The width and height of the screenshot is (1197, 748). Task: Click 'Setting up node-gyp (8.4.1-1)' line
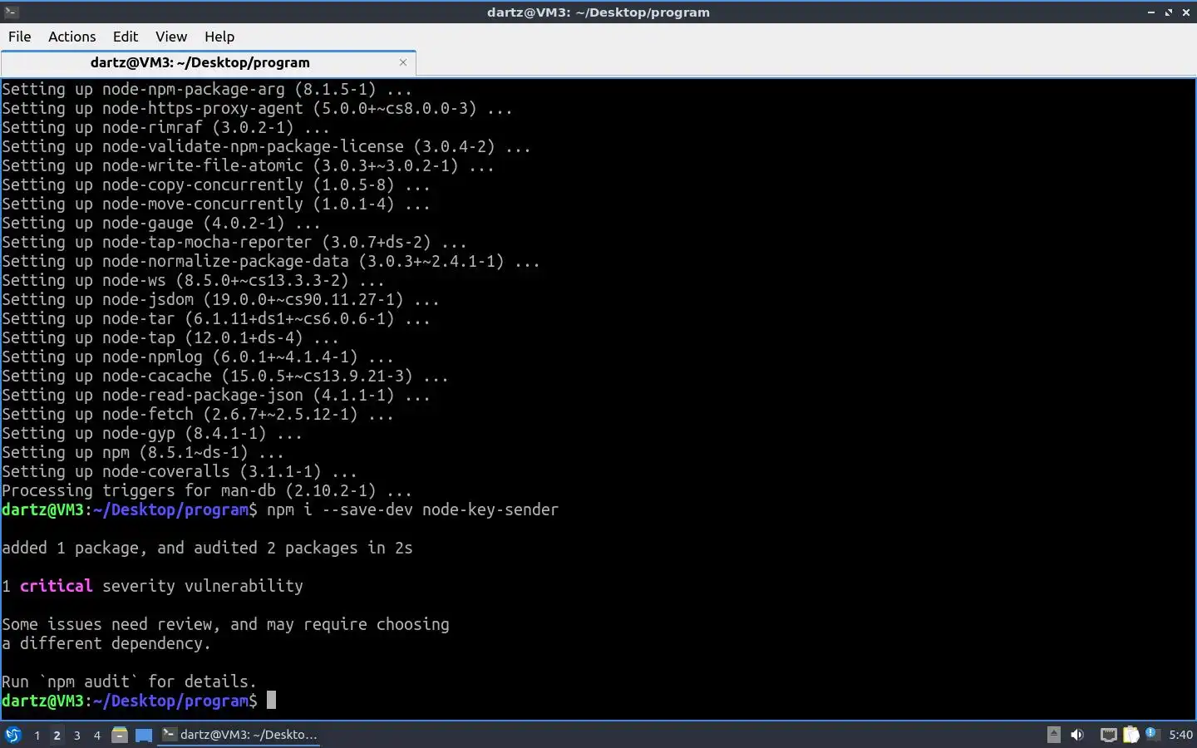[x=151, y=433]
